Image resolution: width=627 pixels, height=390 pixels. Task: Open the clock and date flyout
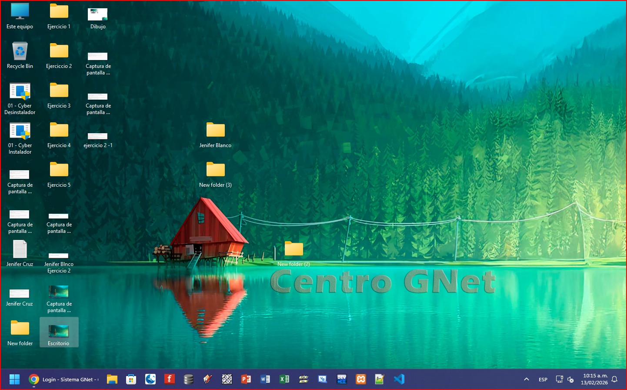coord(594,379)
